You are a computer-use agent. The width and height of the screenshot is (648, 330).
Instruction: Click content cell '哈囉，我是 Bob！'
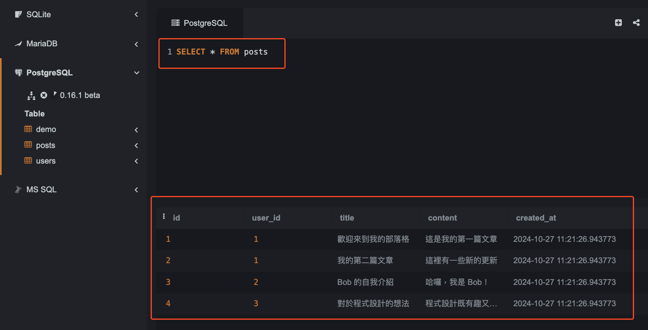click(456, 282)
